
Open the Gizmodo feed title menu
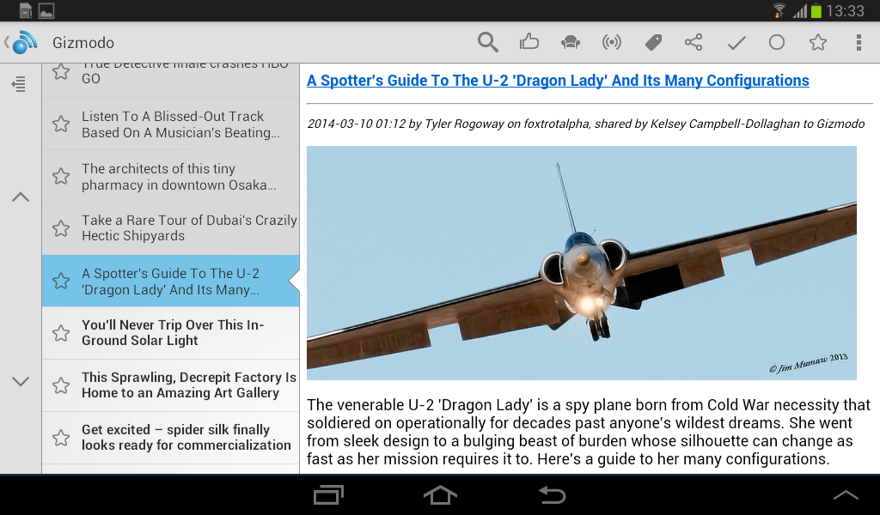point(82,41)
